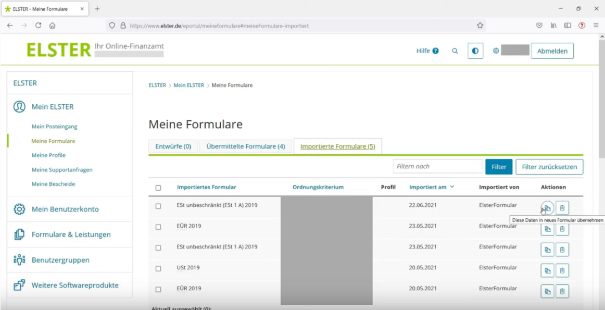Open Meine Supportanfragen in sidebar
The width and height of the screenshot is (605, 310).
pyautogui.click(x=62, y=170)
